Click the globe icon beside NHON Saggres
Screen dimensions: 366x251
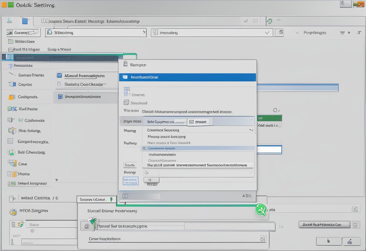tap(13, 212)
